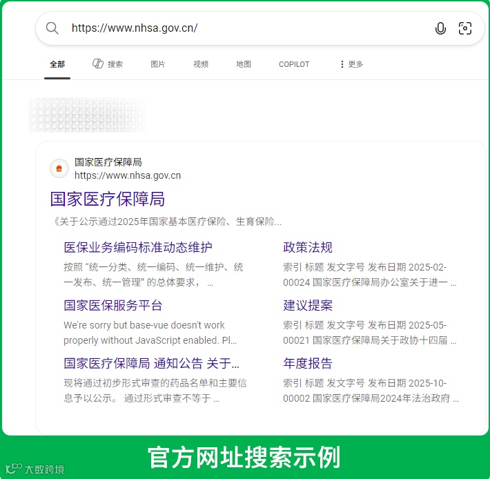Click the Copilot search tab icon

(x=97, y=63)
